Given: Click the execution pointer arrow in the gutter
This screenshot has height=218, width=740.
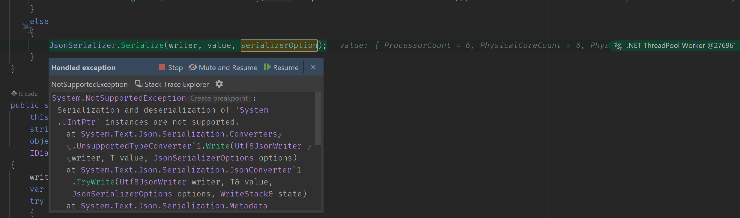Looking at the screenshot, I should click(25, 26).
